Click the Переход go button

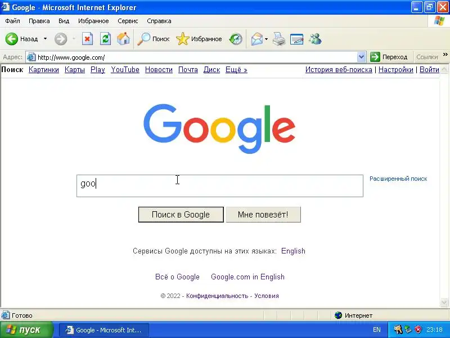coord(389,57)
